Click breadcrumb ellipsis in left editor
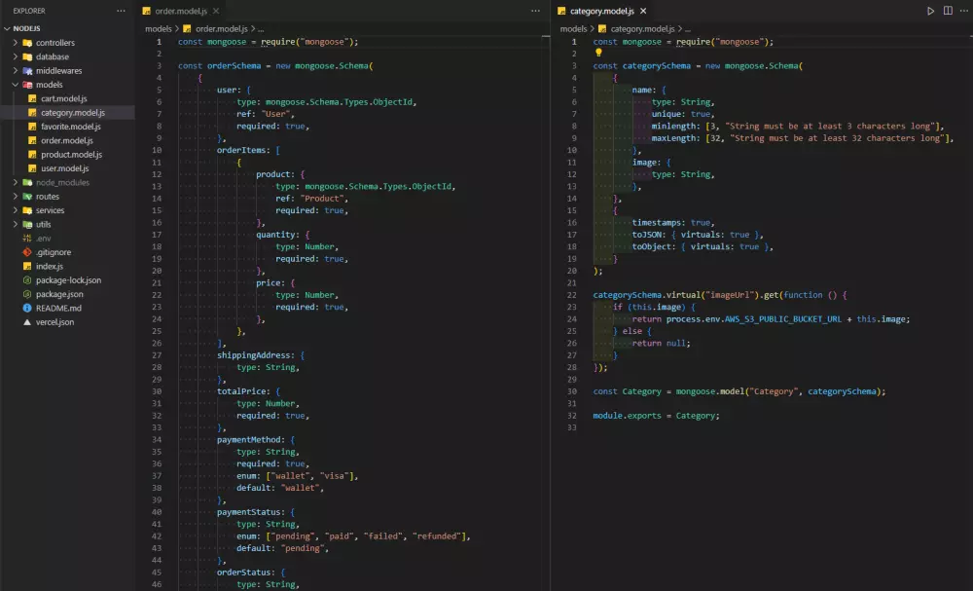The width and height of the screenshot is (973, 591). (x=261, y=28)
